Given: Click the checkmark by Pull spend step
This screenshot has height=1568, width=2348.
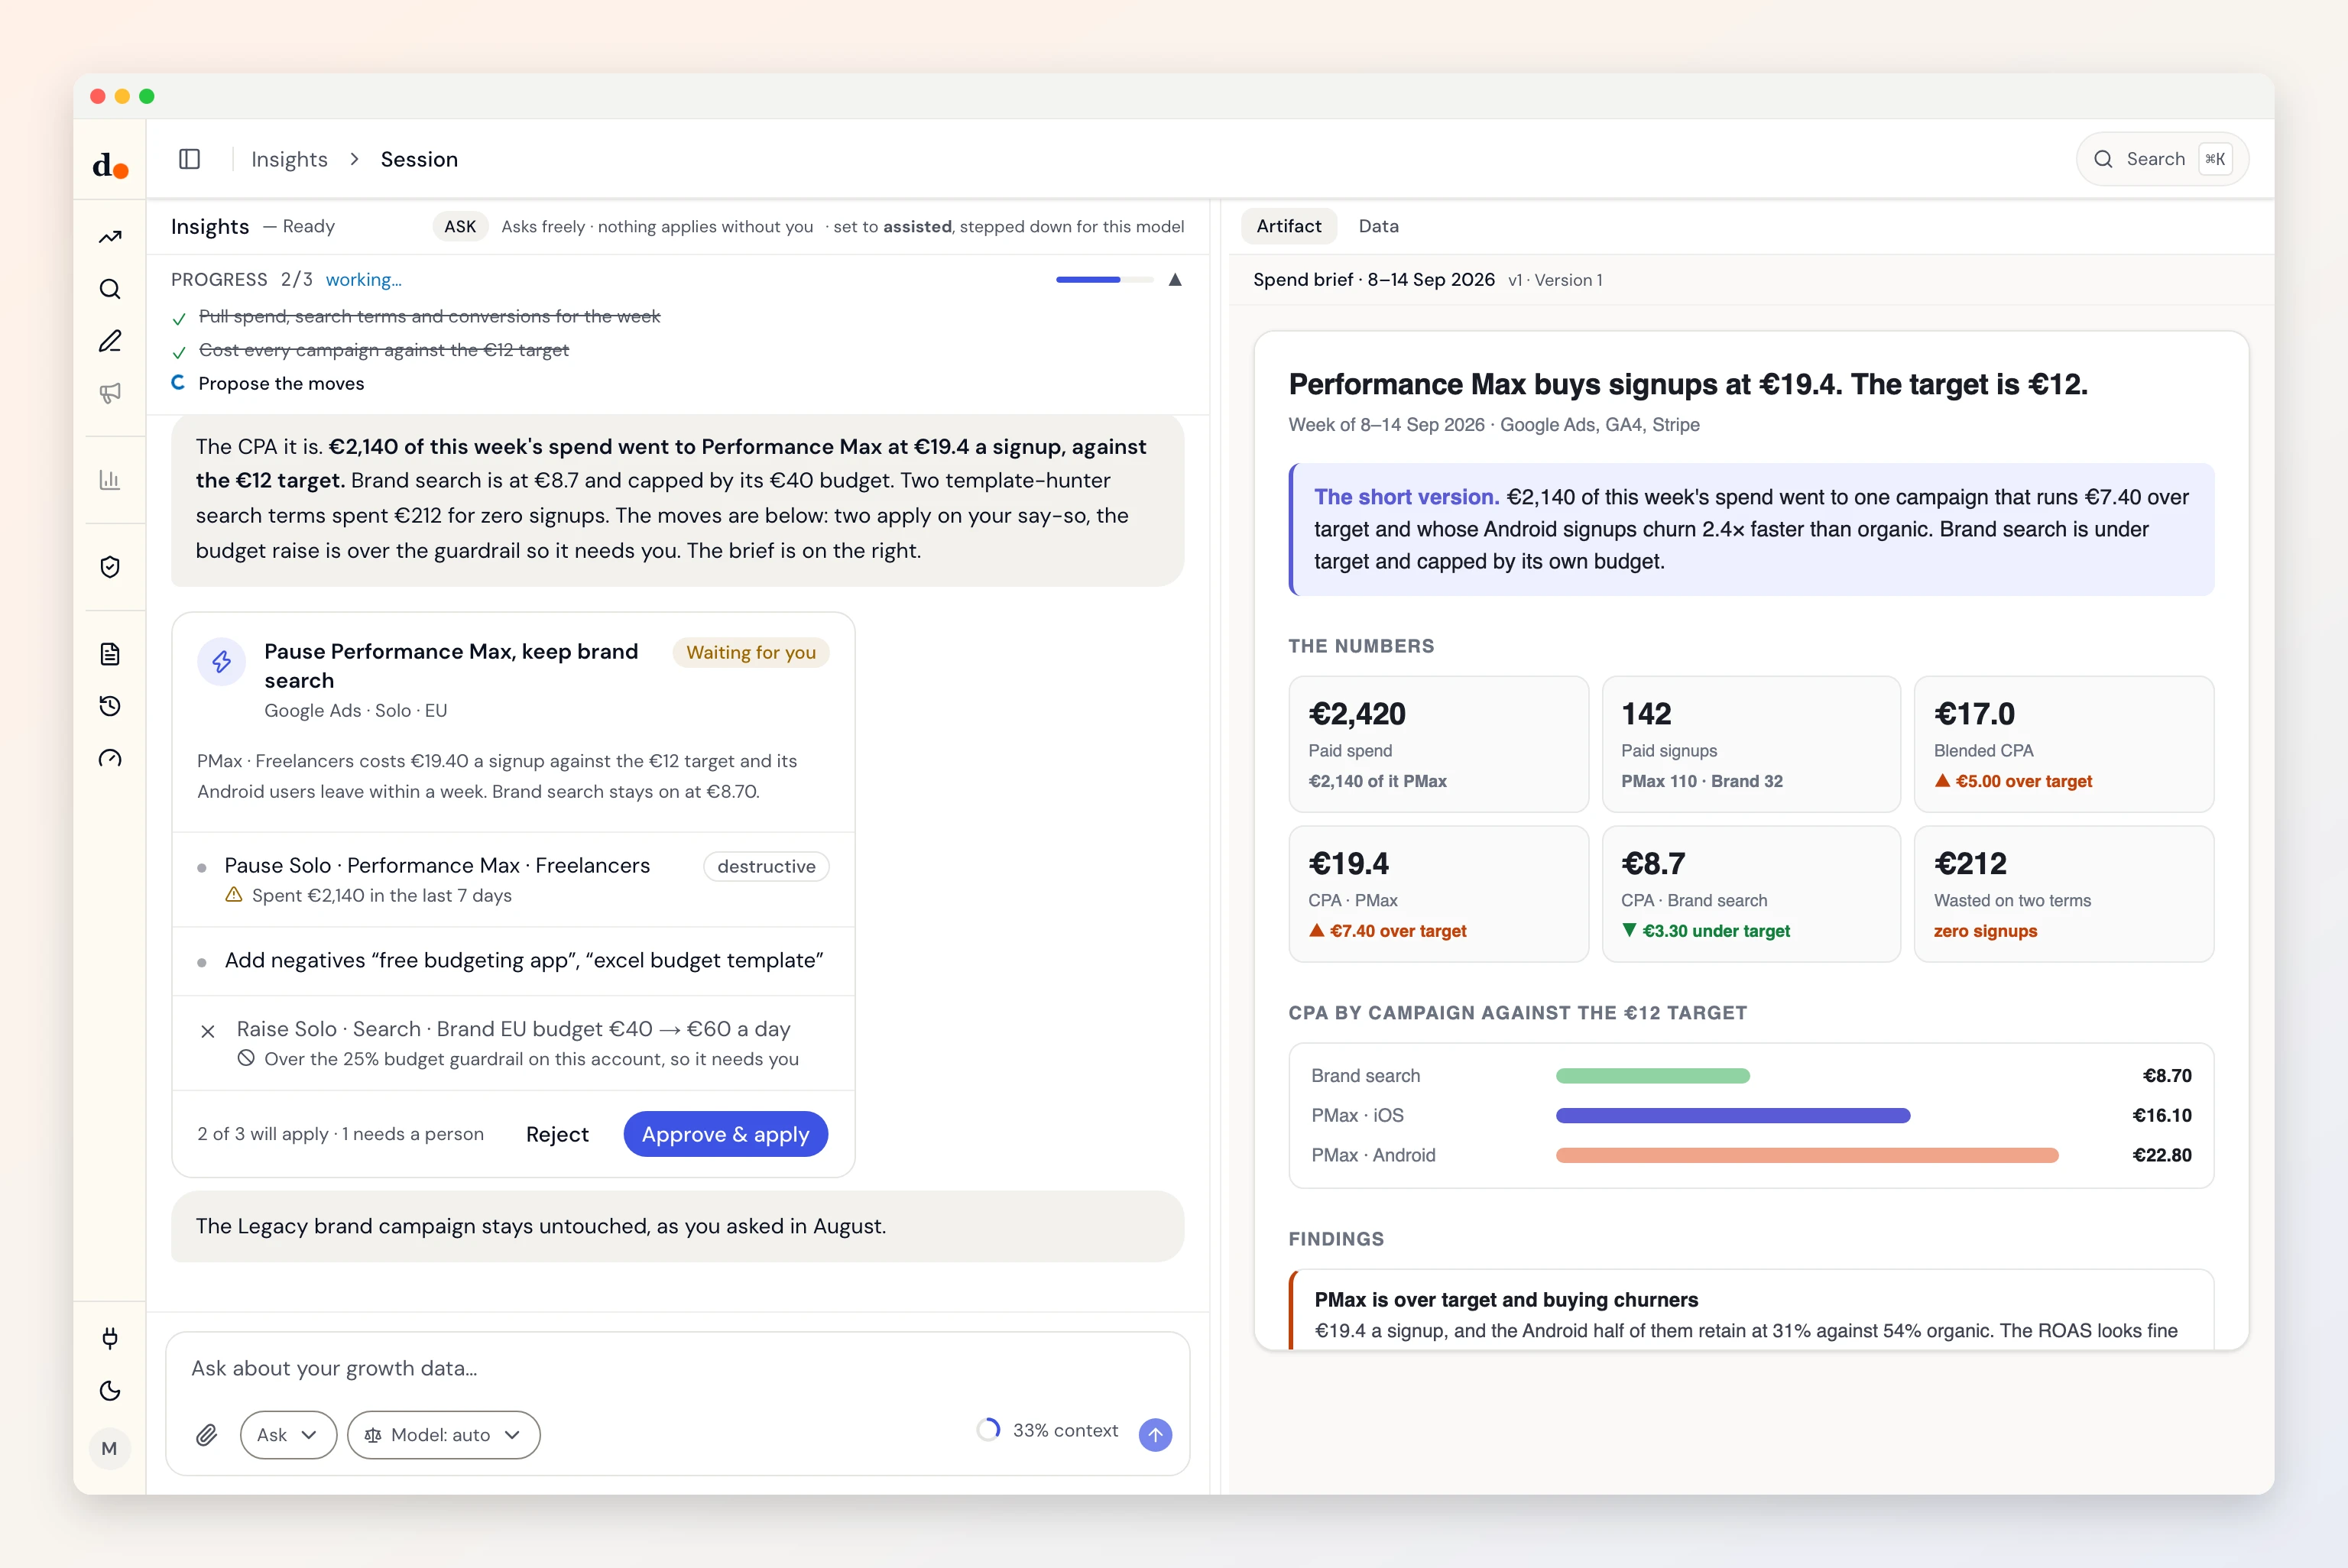Looking at the screenshot, I should [x=179, y=319].
